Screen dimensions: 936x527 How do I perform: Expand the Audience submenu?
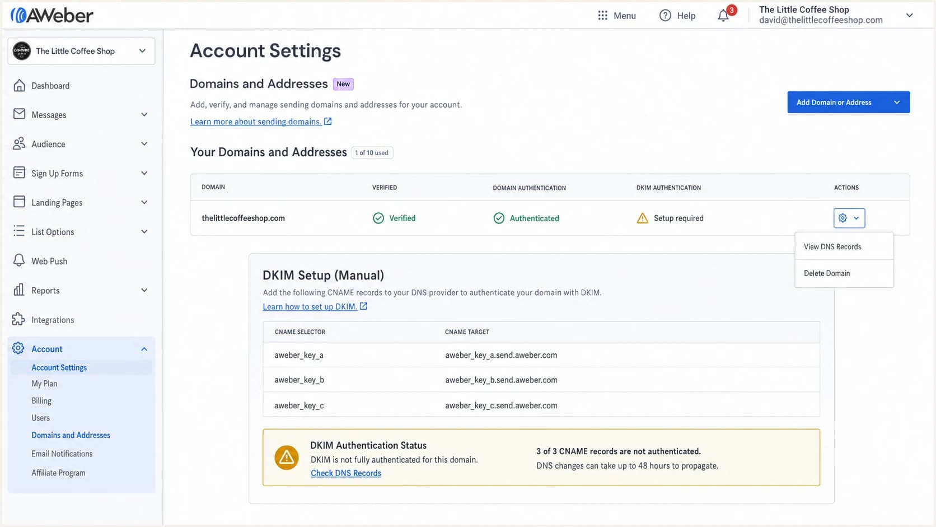(144, 144)
